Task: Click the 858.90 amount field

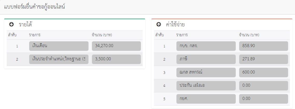Action: [x=264, y=46]
